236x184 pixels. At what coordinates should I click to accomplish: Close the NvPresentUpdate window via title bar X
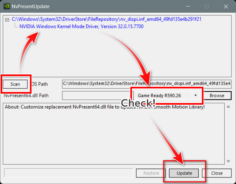click(226, 6)
